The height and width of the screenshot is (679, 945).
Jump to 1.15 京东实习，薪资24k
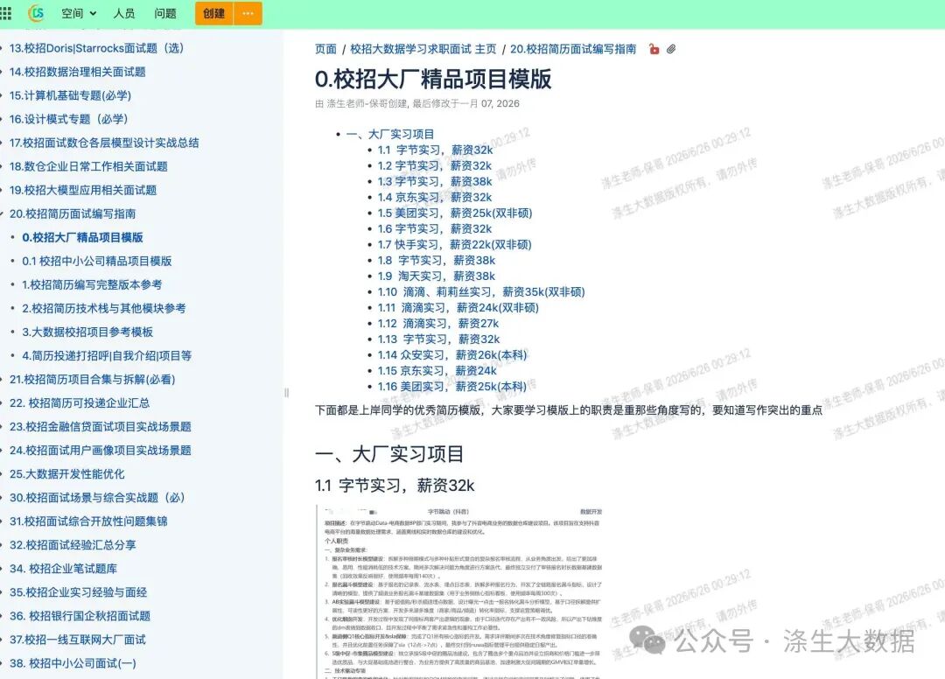[x=437, y=370]
